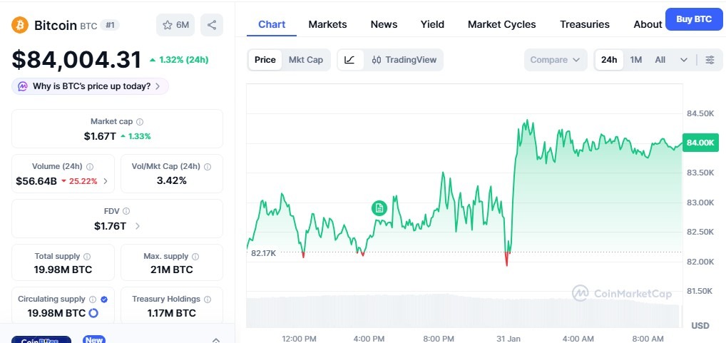Collapse the bottom panel chevron
Screen dimensions: 726x343
[216, 339]
